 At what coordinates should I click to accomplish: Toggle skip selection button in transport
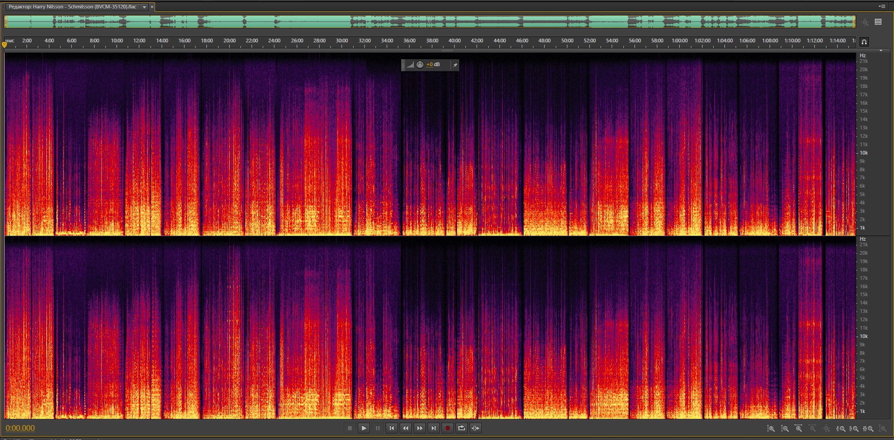pyautogui.click(x=475, y=428)
